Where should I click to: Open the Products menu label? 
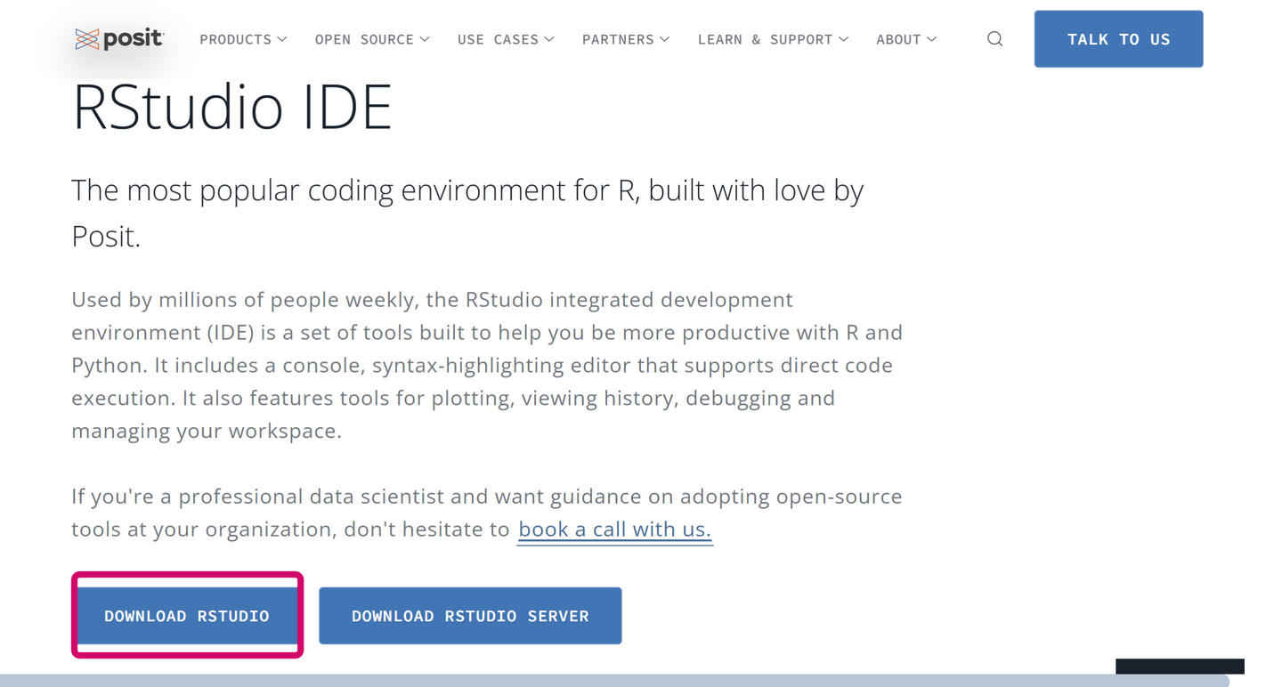pos(235,39)
